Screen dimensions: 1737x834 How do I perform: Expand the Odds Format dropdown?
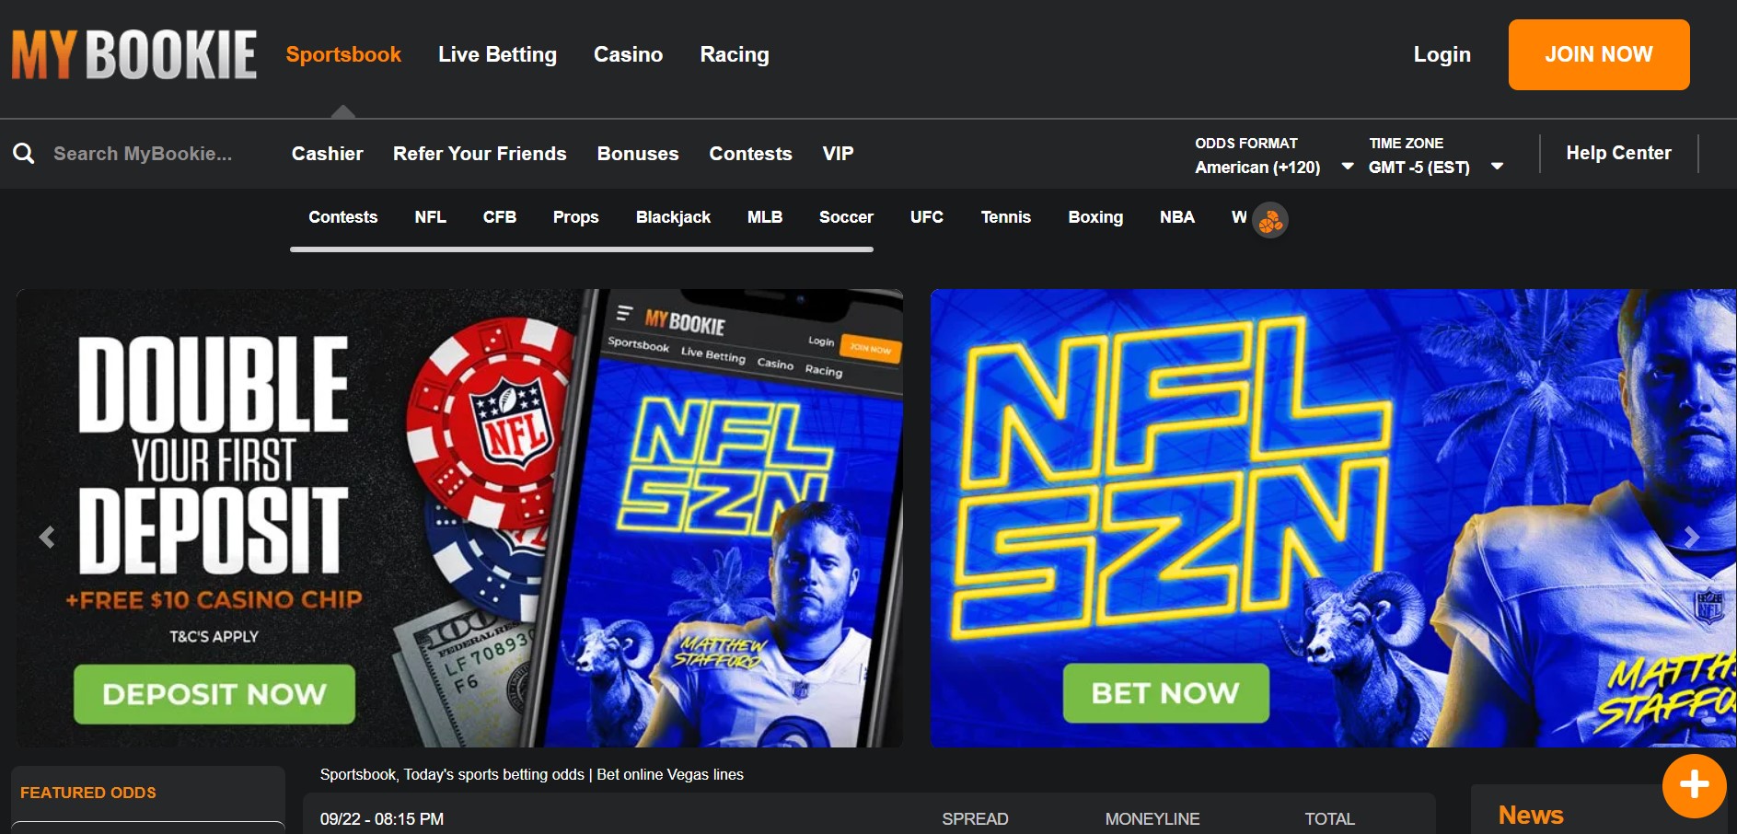coord(1274,156)
